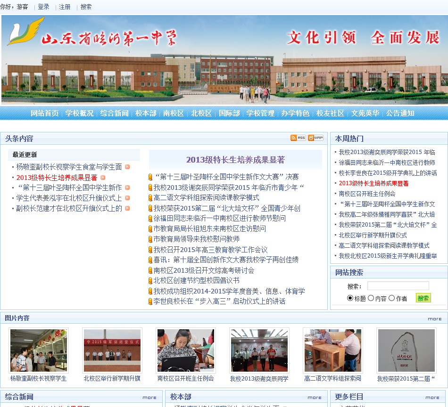Click the 注册 link at top
Image resolution: width=448 pixels, height=407 pixels.
point(65,7)
